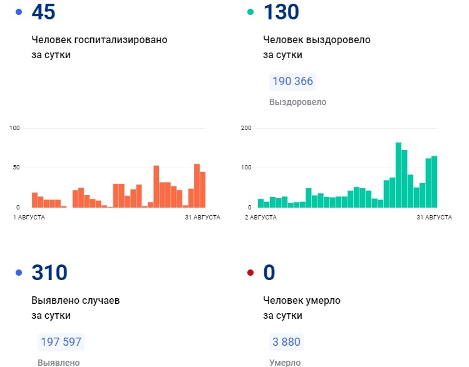Select the last orange bar in hospitalizations chart
469x367 pixels.
(202, 189)
